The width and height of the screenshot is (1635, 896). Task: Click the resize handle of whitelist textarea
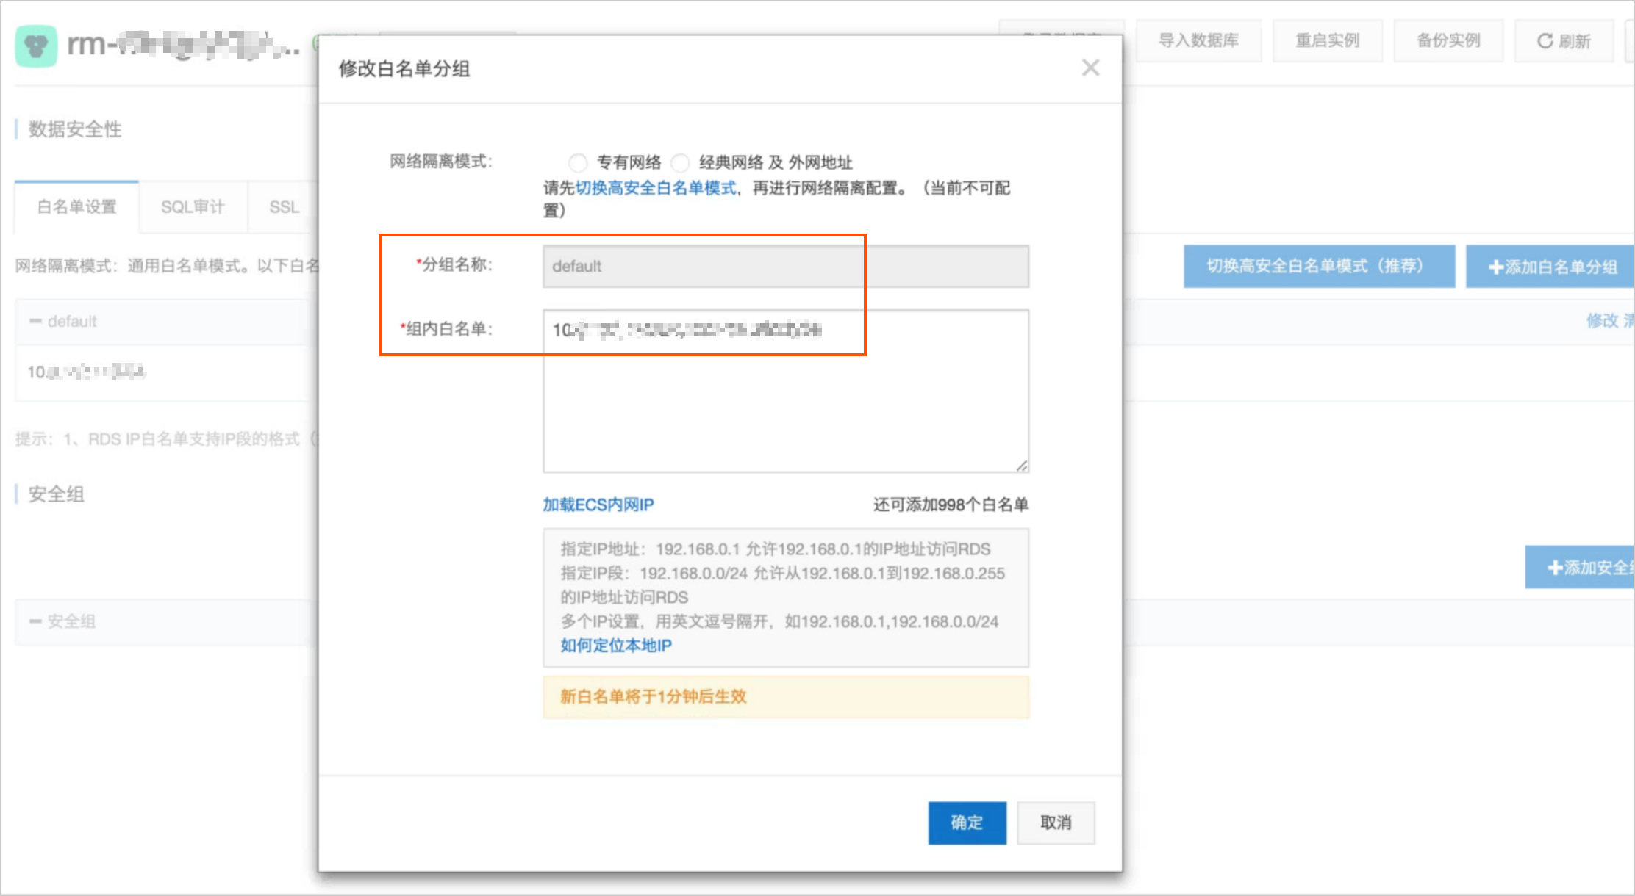1022,466
